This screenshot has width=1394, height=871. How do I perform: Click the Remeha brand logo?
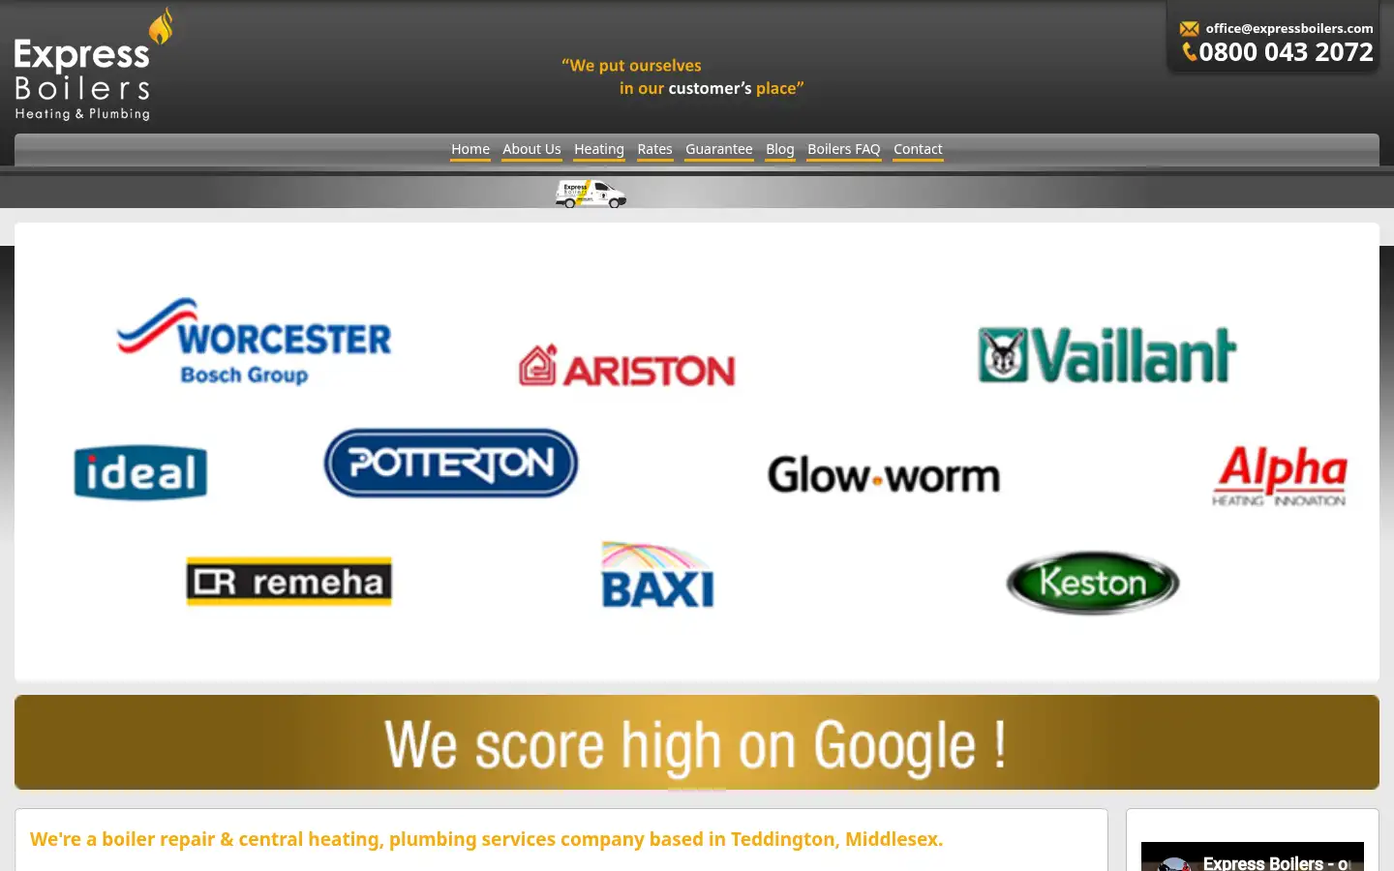[x=289, y=582]
